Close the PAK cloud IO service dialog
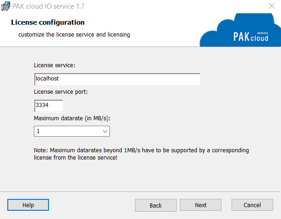The height and width of the screenshot is (219, 281). (272, 6)
